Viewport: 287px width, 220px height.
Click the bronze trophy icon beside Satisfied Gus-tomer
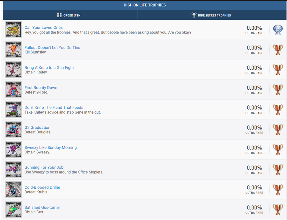pos(278,209)
